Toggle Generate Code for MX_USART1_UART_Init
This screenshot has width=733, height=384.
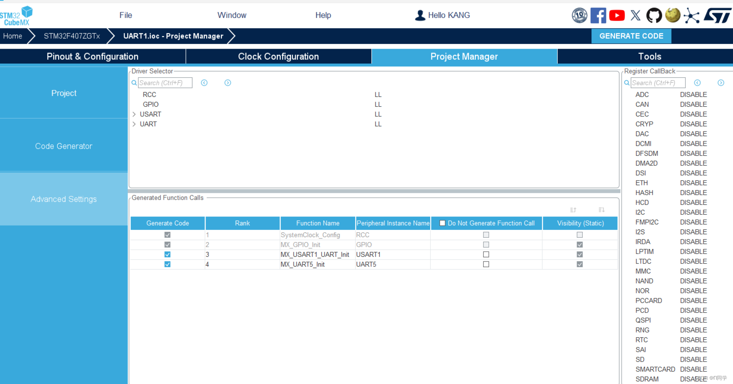click(167, 255)
